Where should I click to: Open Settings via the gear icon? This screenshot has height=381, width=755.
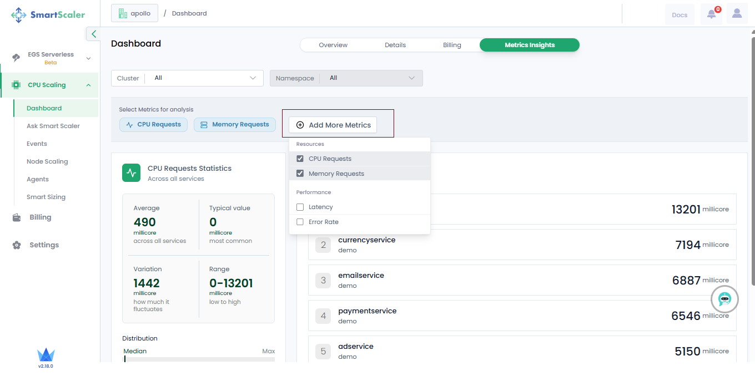point(17,245)
